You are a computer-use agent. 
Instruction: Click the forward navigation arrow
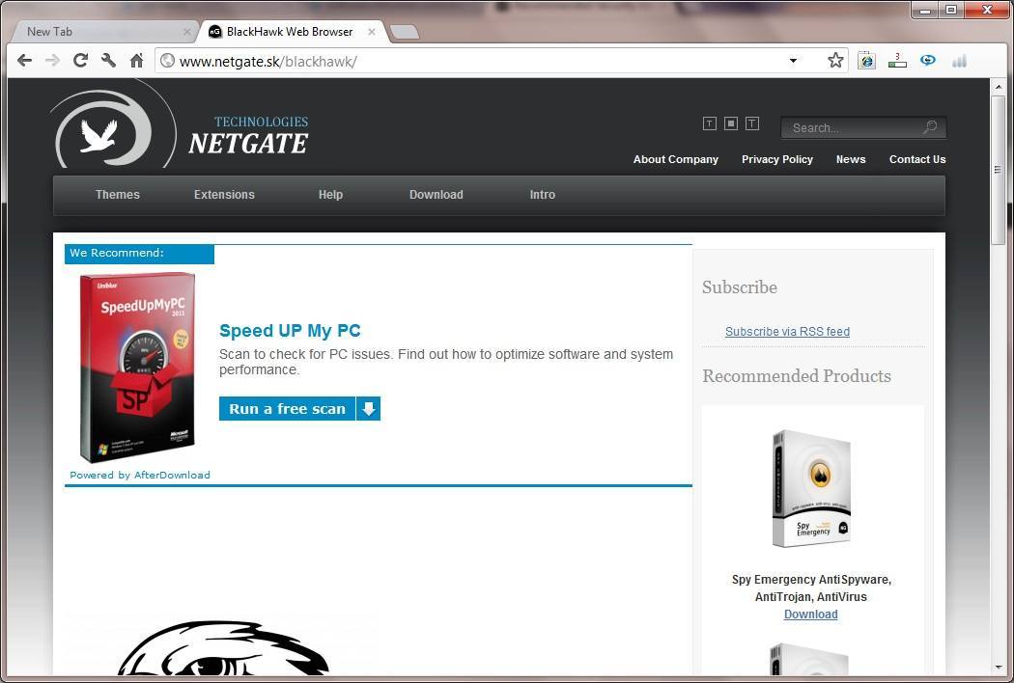point(52,61)
